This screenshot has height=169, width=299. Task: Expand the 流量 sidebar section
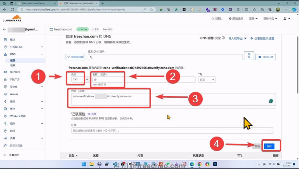tap(42, 138)
